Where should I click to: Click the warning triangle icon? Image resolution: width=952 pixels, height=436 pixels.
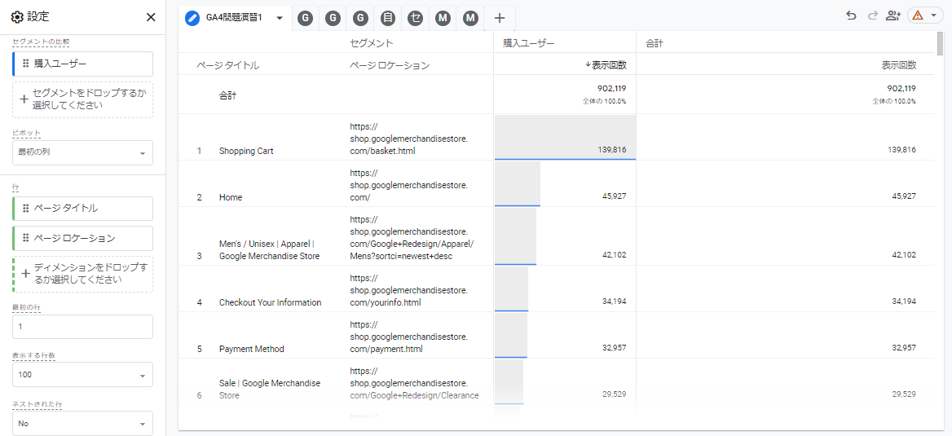918,15
